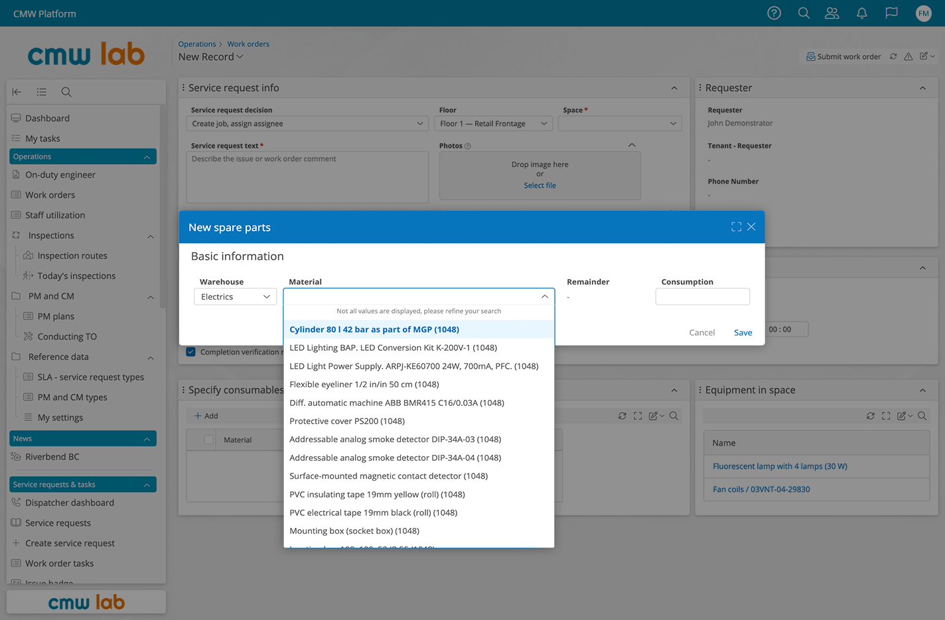The width and height of the screenshot is (945, 620).
Task: Click Add in Specify consumables
Action: [x=206, y=416]
